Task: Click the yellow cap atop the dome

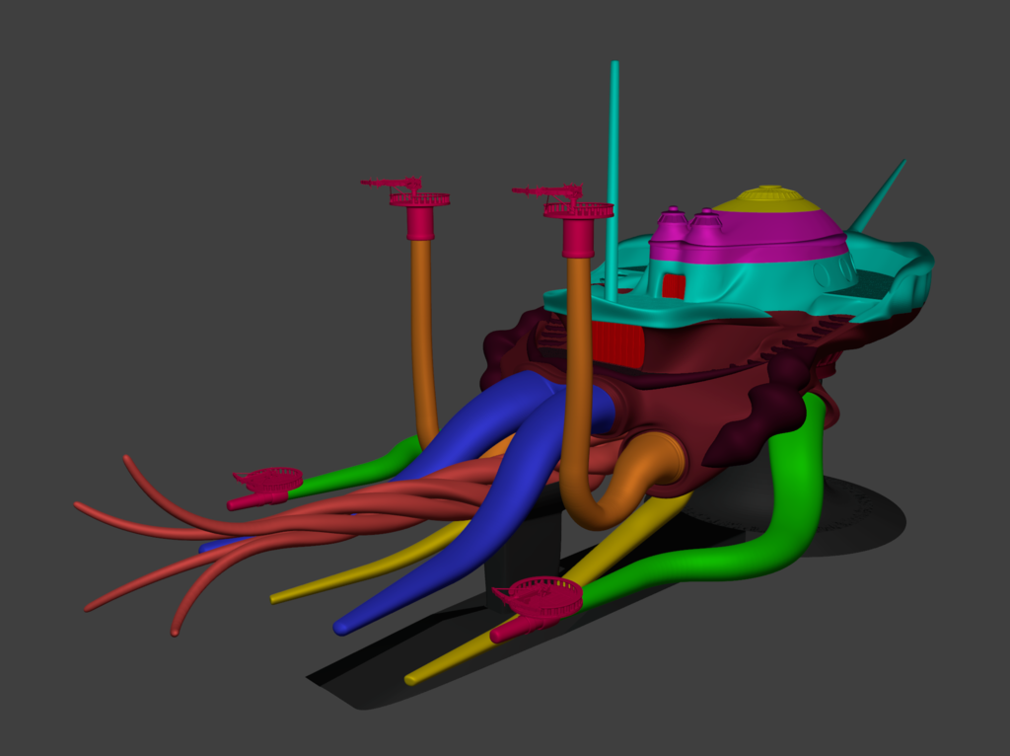Action: [767, 198]
